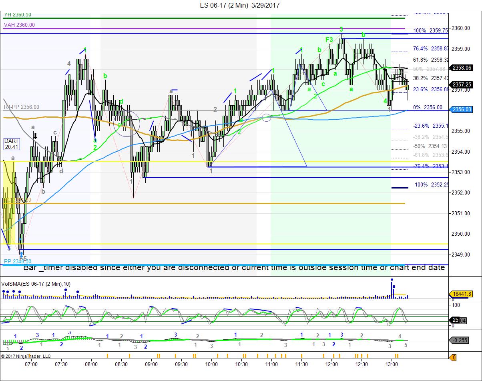Click the 11:30 time axis label

click(x=301, y=364)
